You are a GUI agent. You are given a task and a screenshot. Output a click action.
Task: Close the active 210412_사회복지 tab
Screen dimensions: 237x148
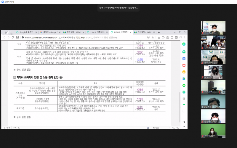[130, 32]
